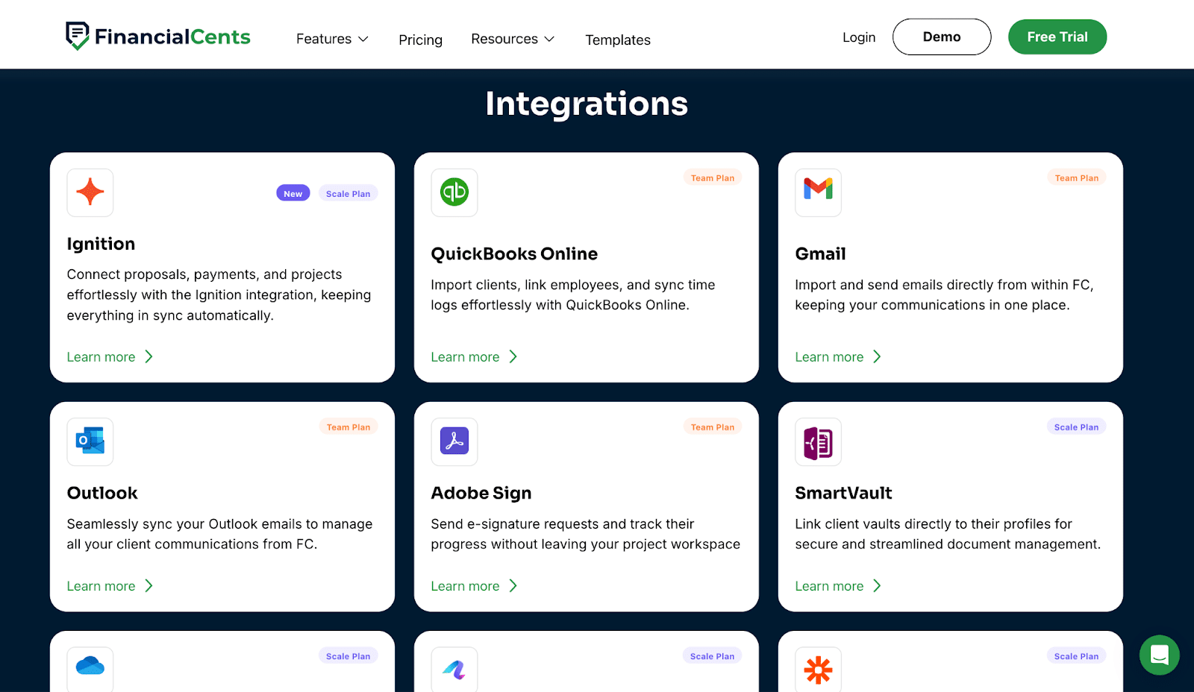Open the live chat bubble
This screenshot has height=692, width=1194.
(x=1159, y=655)
